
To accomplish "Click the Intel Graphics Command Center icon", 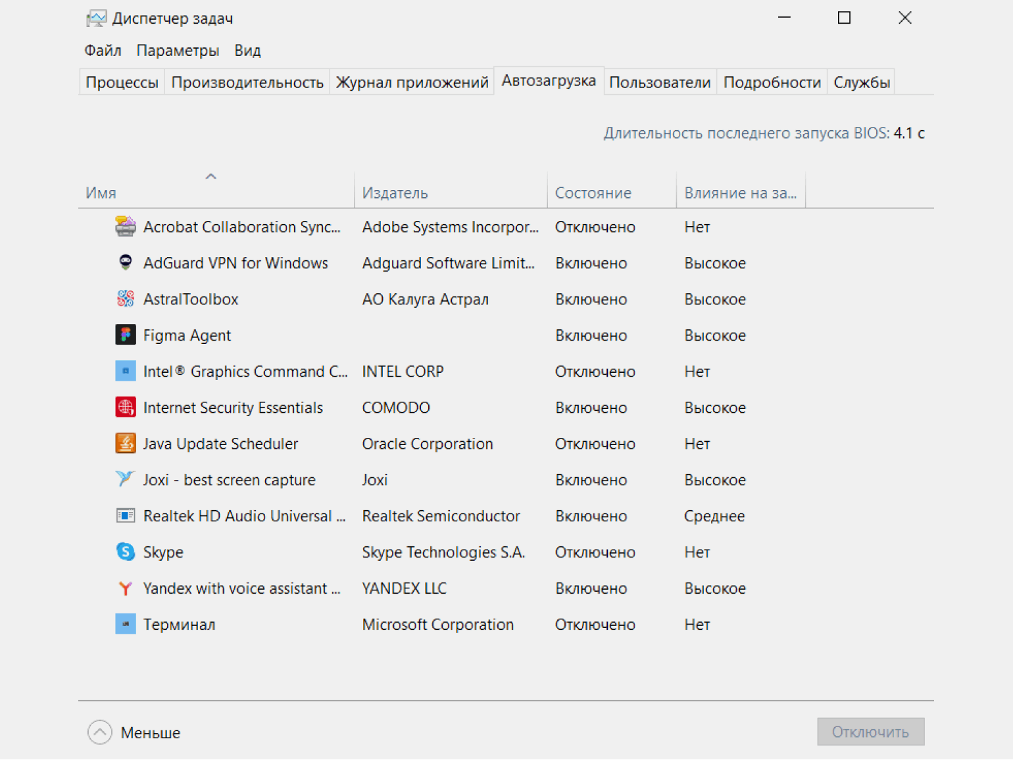I will click(125, 371).
